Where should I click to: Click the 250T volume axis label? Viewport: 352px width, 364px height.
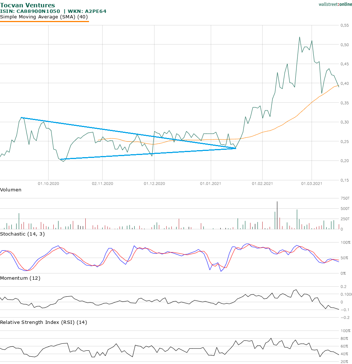[x=345, y=219]
